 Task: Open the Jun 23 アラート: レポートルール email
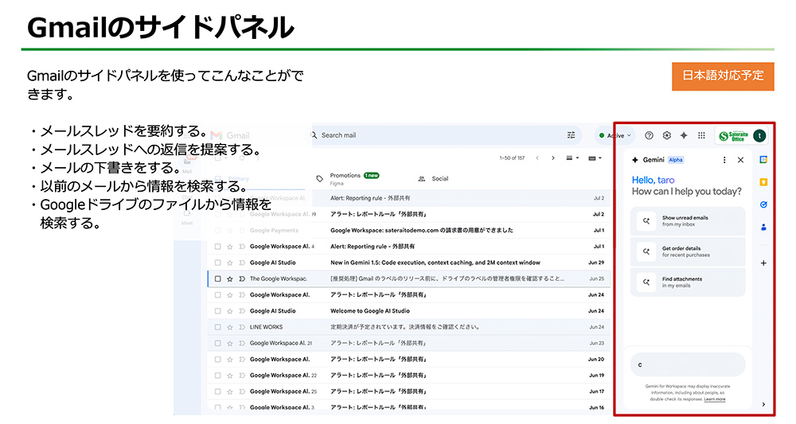coord(408,344)
